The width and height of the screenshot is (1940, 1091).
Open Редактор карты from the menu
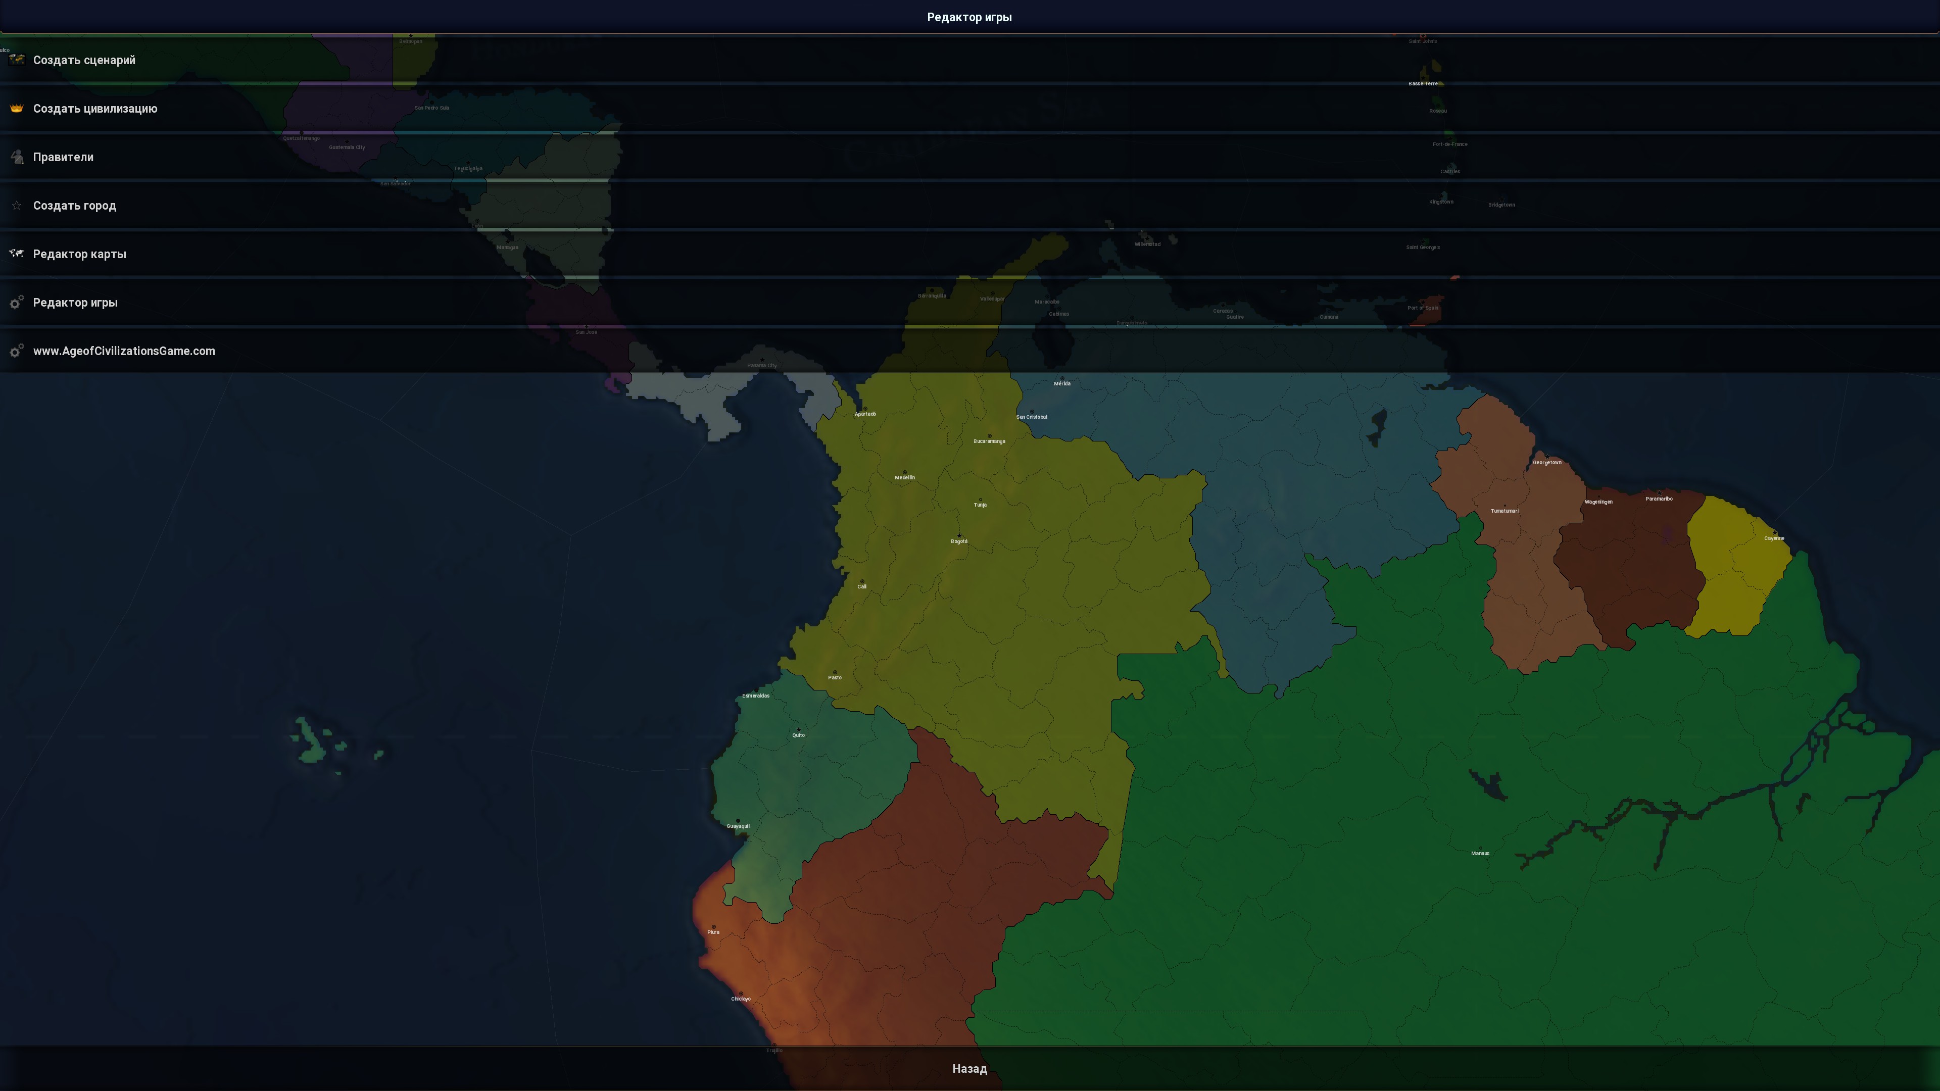tap(970, 254)
